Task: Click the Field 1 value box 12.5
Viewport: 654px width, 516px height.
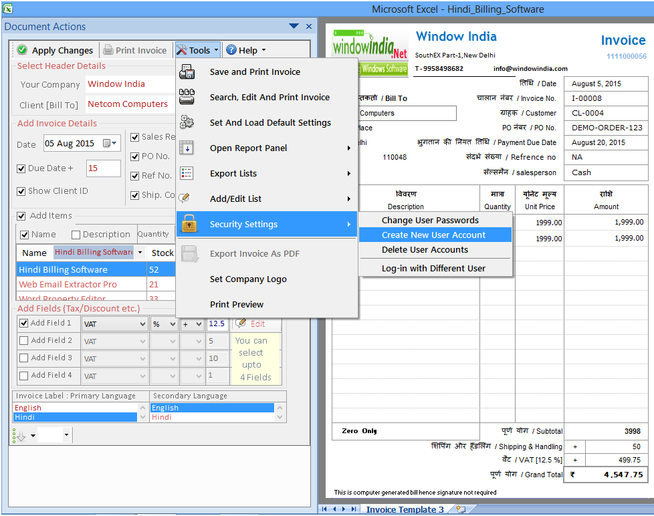Action: 218,324
